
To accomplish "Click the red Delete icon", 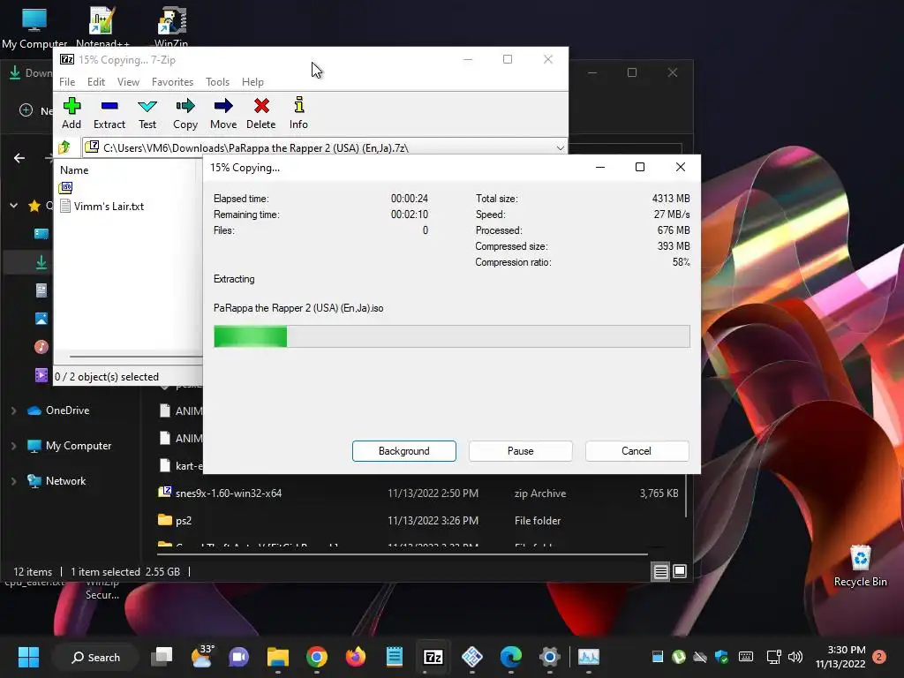I will (x=261, y=113).
